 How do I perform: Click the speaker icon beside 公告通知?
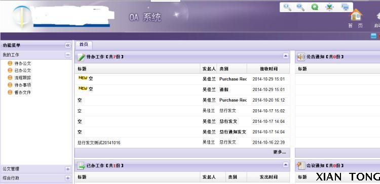point(301,57)
